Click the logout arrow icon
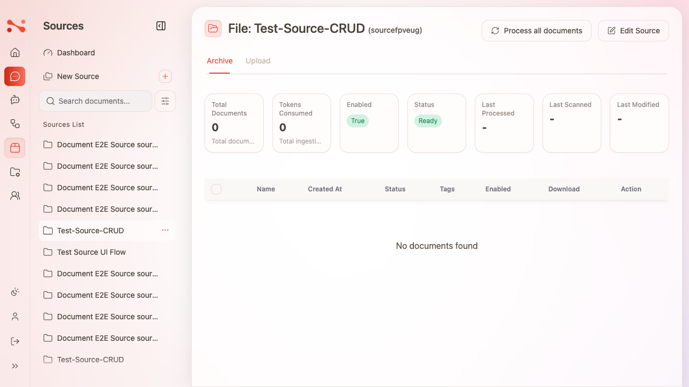Viewport: 689px width, 387px height. coord(15,341)
